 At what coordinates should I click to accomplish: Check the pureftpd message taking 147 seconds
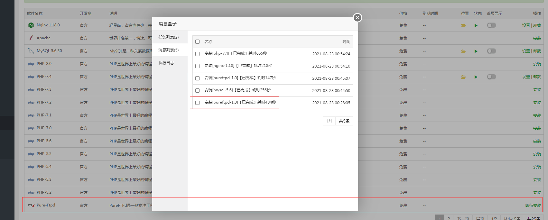[x=198, y=78]
